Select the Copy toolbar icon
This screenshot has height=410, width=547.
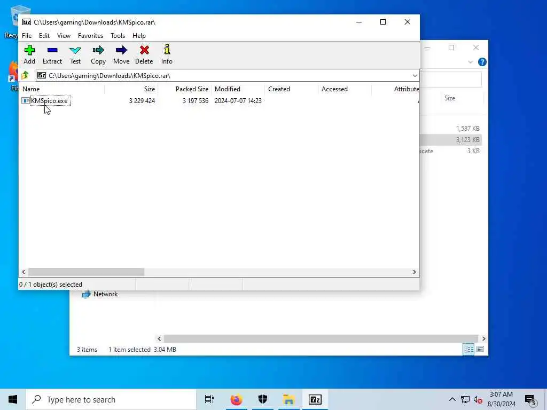coord(98,55)
